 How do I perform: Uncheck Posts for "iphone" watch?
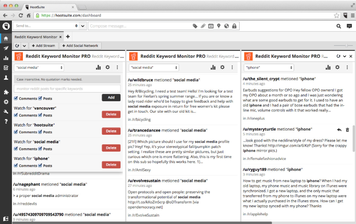coord(40,165)
